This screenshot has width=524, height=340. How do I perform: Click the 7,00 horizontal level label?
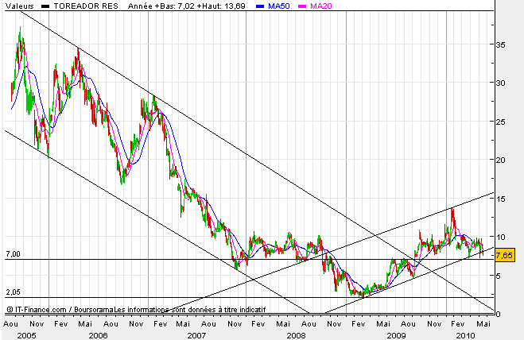tap(13, 254)
